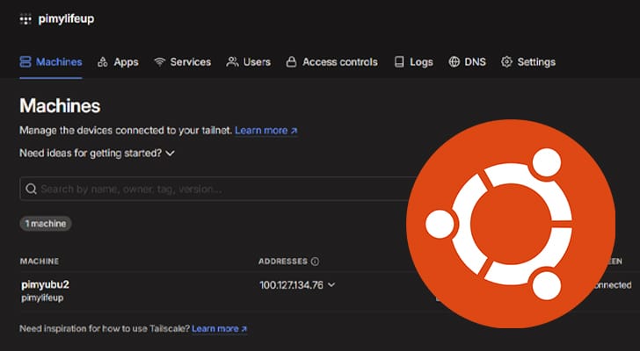Viewport: 640px width, 351px height.
Task: Click the Machines page heading
Action: pyautogui.click(x=60, y=106)
